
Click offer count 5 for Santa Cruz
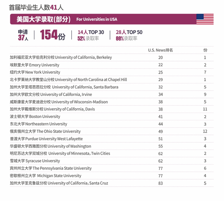coord(205,183)
